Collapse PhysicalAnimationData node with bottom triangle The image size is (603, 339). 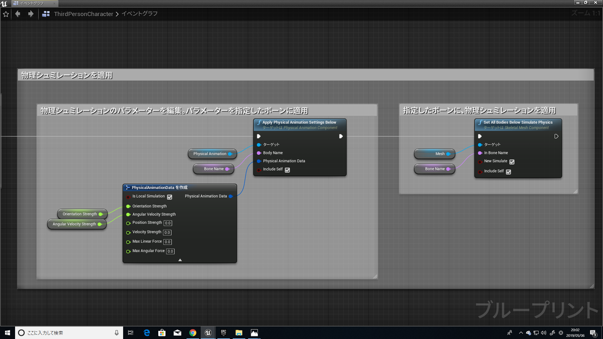pos(180,260)
